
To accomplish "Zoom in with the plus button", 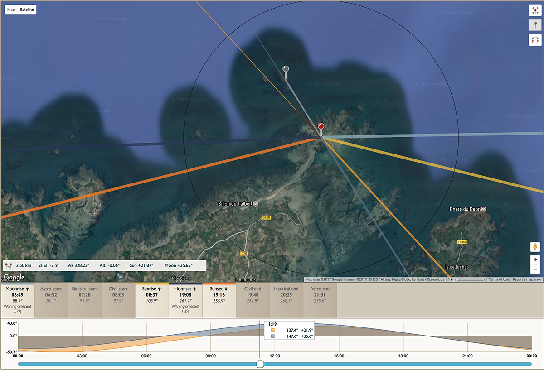I will pos(535,260).
